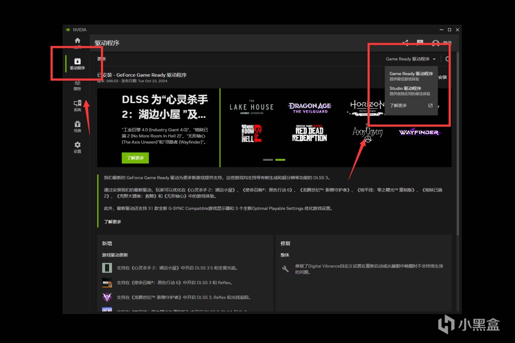Click the G-SYNC Compatible paragraph text

218,209
